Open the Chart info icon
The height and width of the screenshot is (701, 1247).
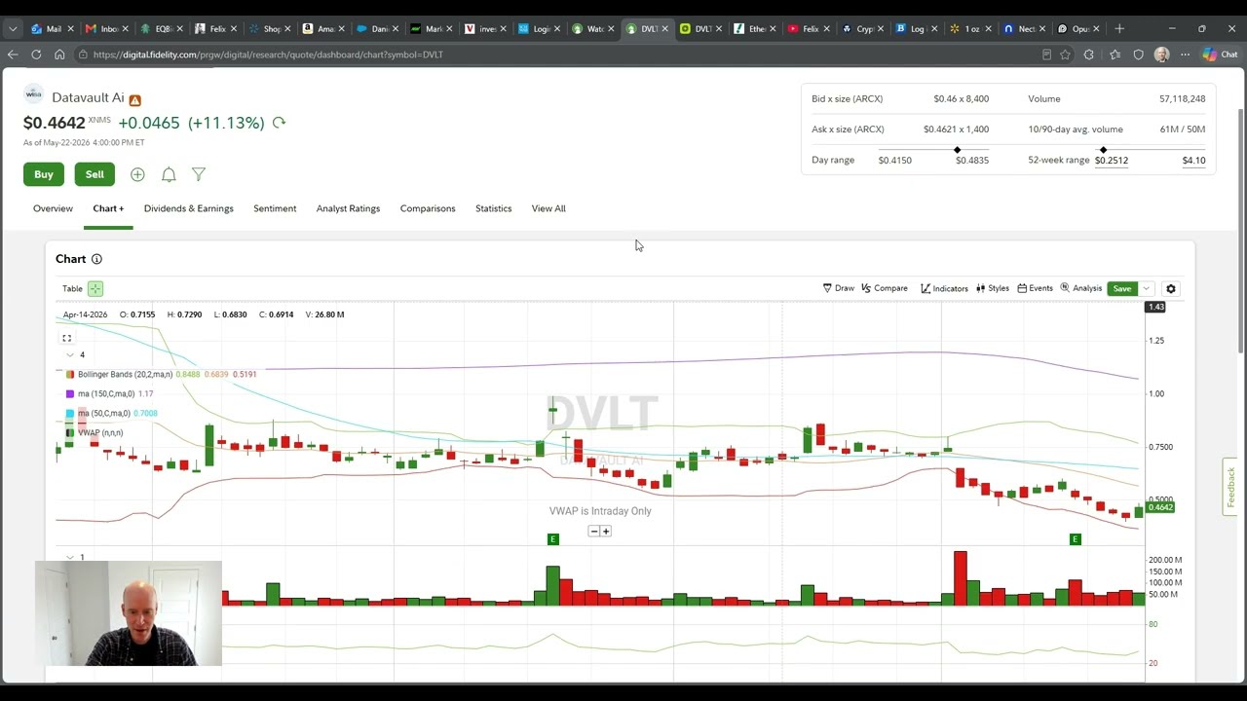(x=96, y=259)
